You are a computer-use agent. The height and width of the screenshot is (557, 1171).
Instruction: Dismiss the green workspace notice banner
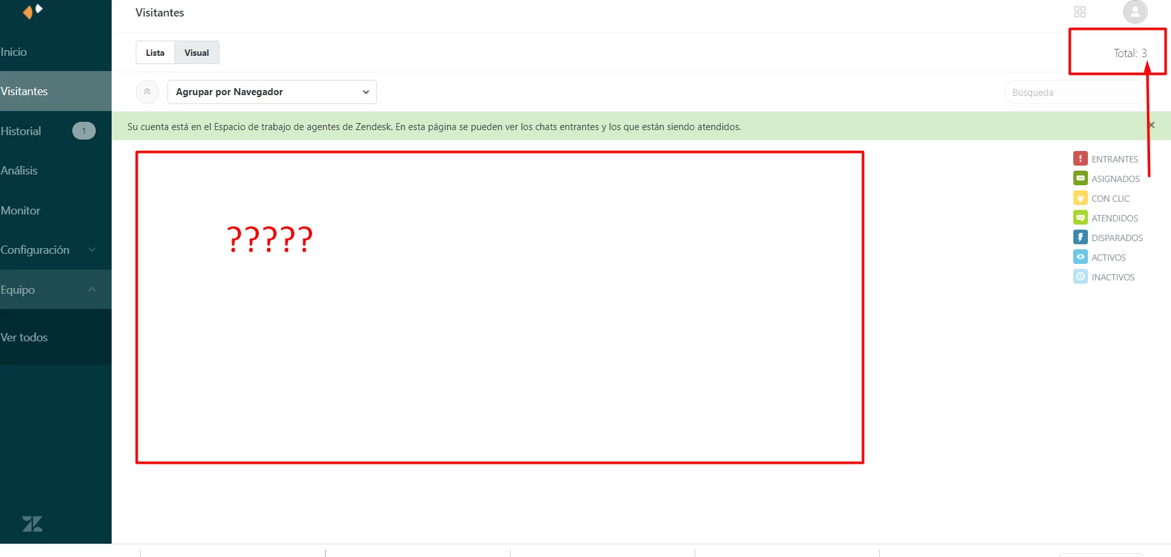[1151, 126]
